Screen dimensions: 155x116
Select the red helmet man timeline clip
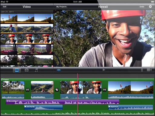pyautogui.click(x=81, y=90)
